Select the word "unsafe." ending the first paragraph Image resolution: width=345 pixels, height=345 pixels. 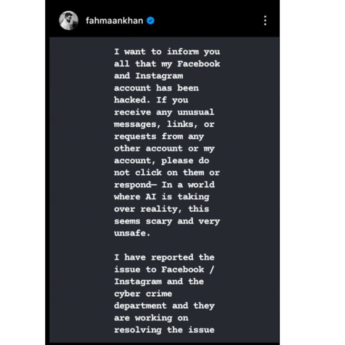132,233
